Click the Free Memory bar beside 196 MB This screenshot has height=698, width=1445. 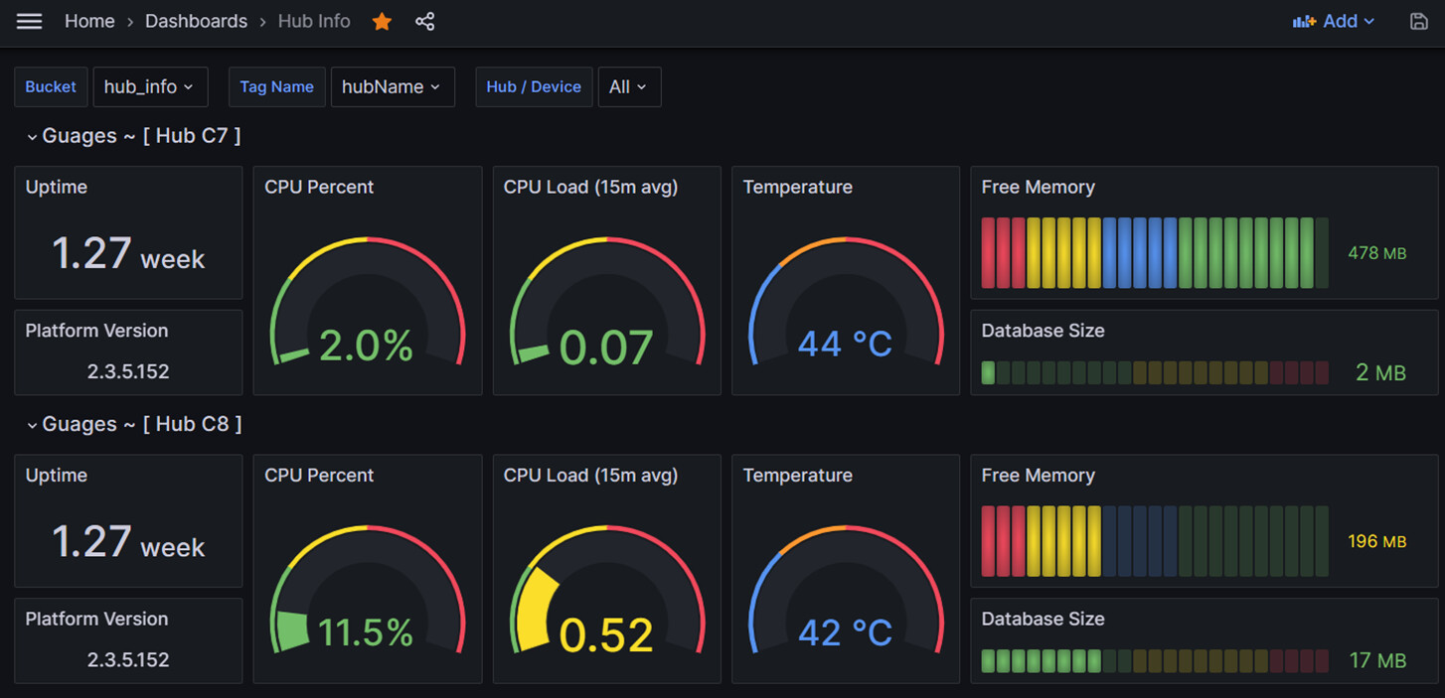point(1155,541)
